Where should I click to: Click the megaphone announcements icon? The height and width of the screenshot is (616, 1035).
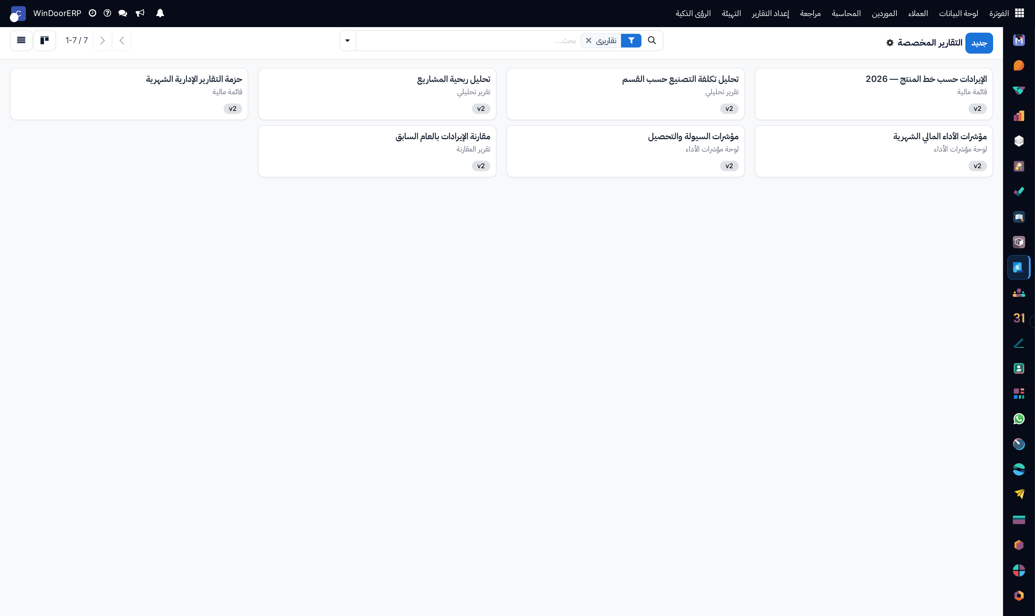pos(140,13)
